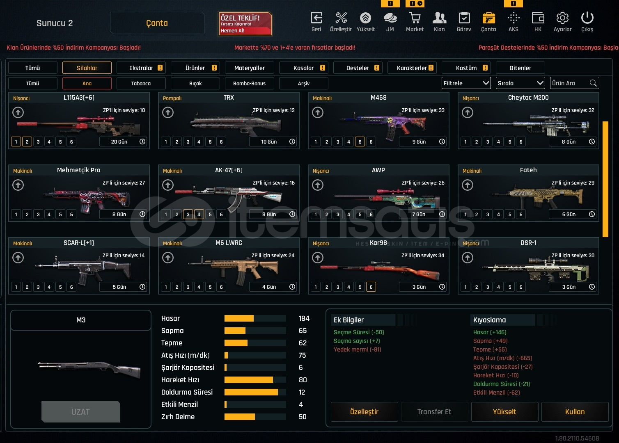Toggle bag slot 6 on Kar98

(x=371, y=287)
